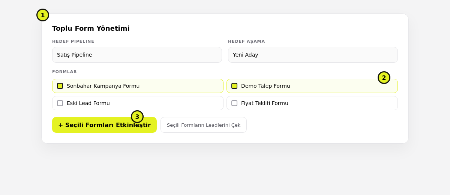Activate Seçili Formları Etkinleştir button

pos(104,125)
